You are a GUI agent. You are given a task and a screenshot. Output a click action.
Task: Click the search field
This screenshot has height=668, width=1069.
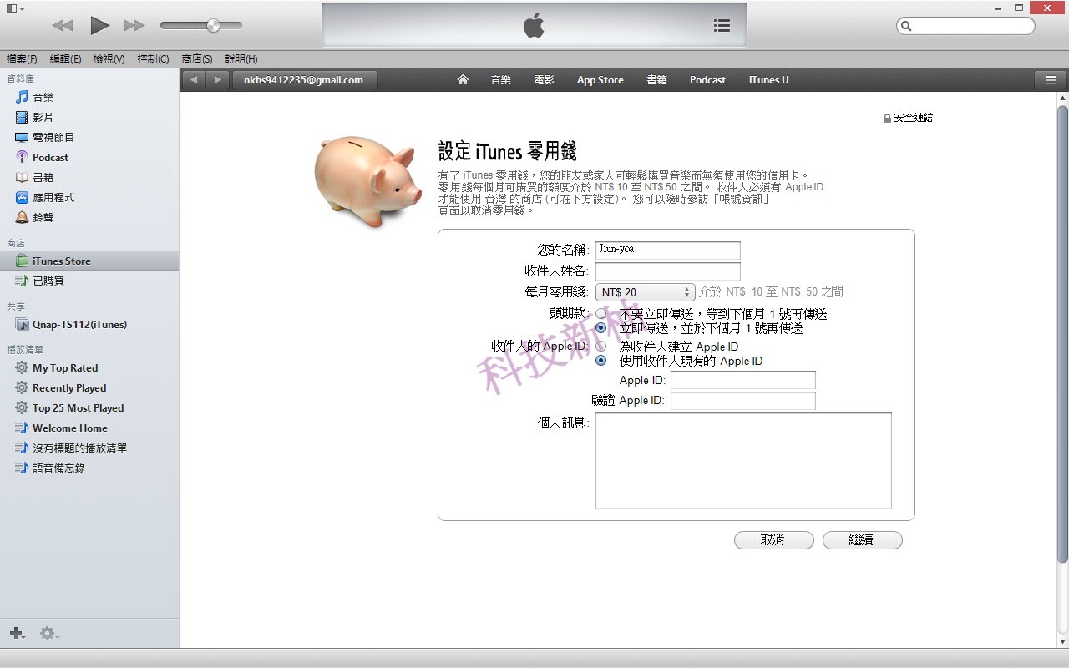click(x=965, y=26)
